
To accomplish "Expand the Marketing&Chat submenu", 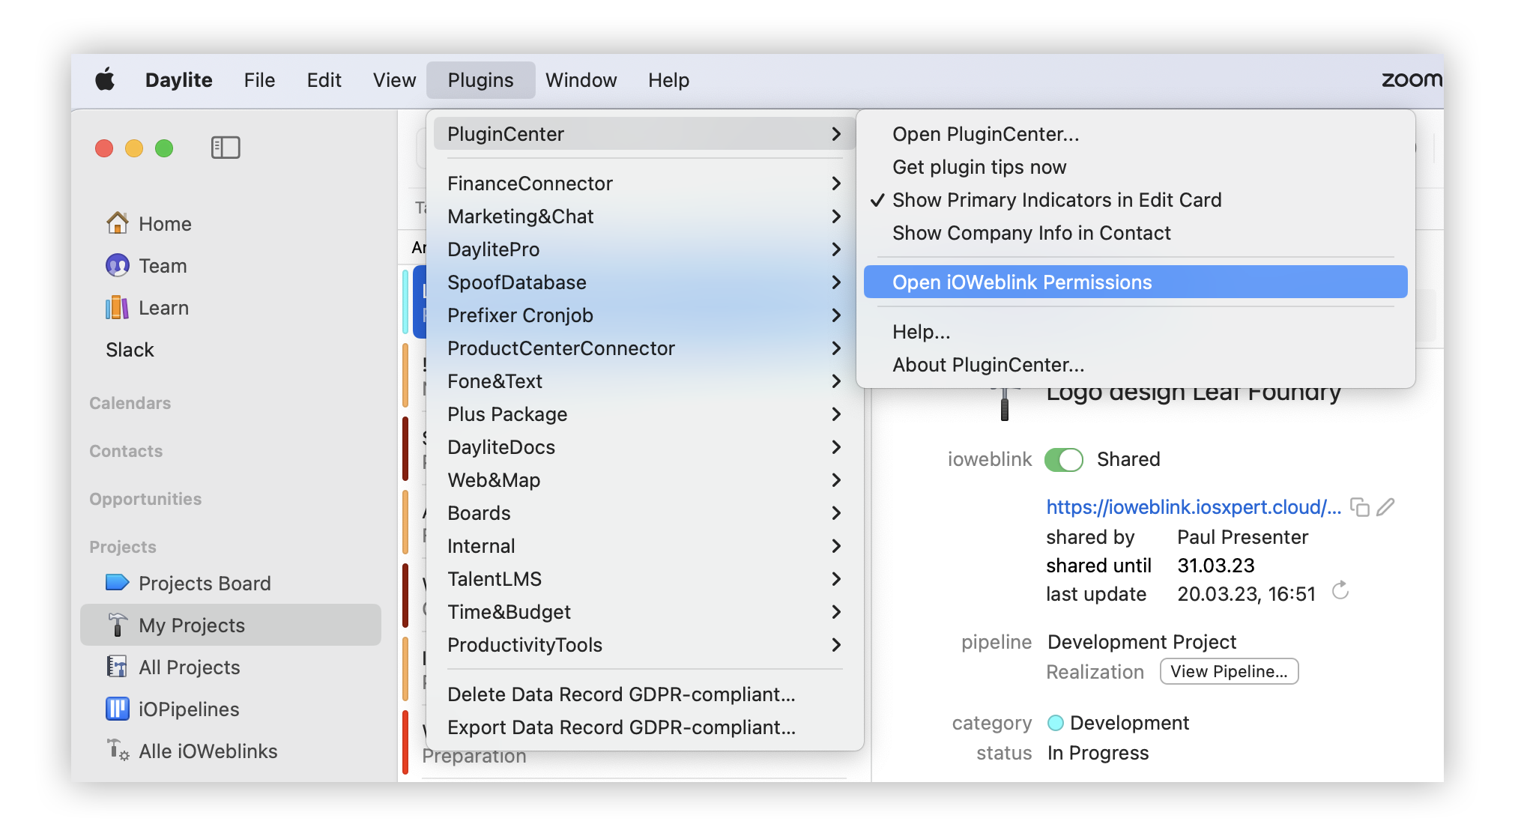I will [645, 216].
